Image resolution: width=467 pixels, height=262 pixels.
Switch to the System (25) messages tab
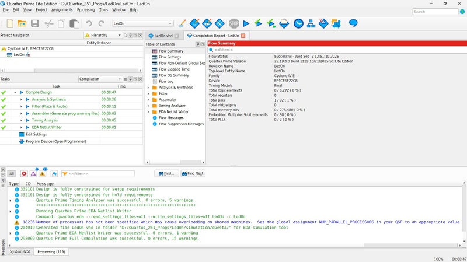pos(20,251)
